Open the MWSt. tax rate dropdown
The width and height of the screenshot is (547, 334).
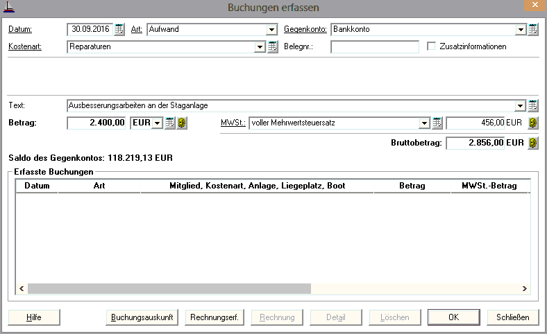(424, 123)
